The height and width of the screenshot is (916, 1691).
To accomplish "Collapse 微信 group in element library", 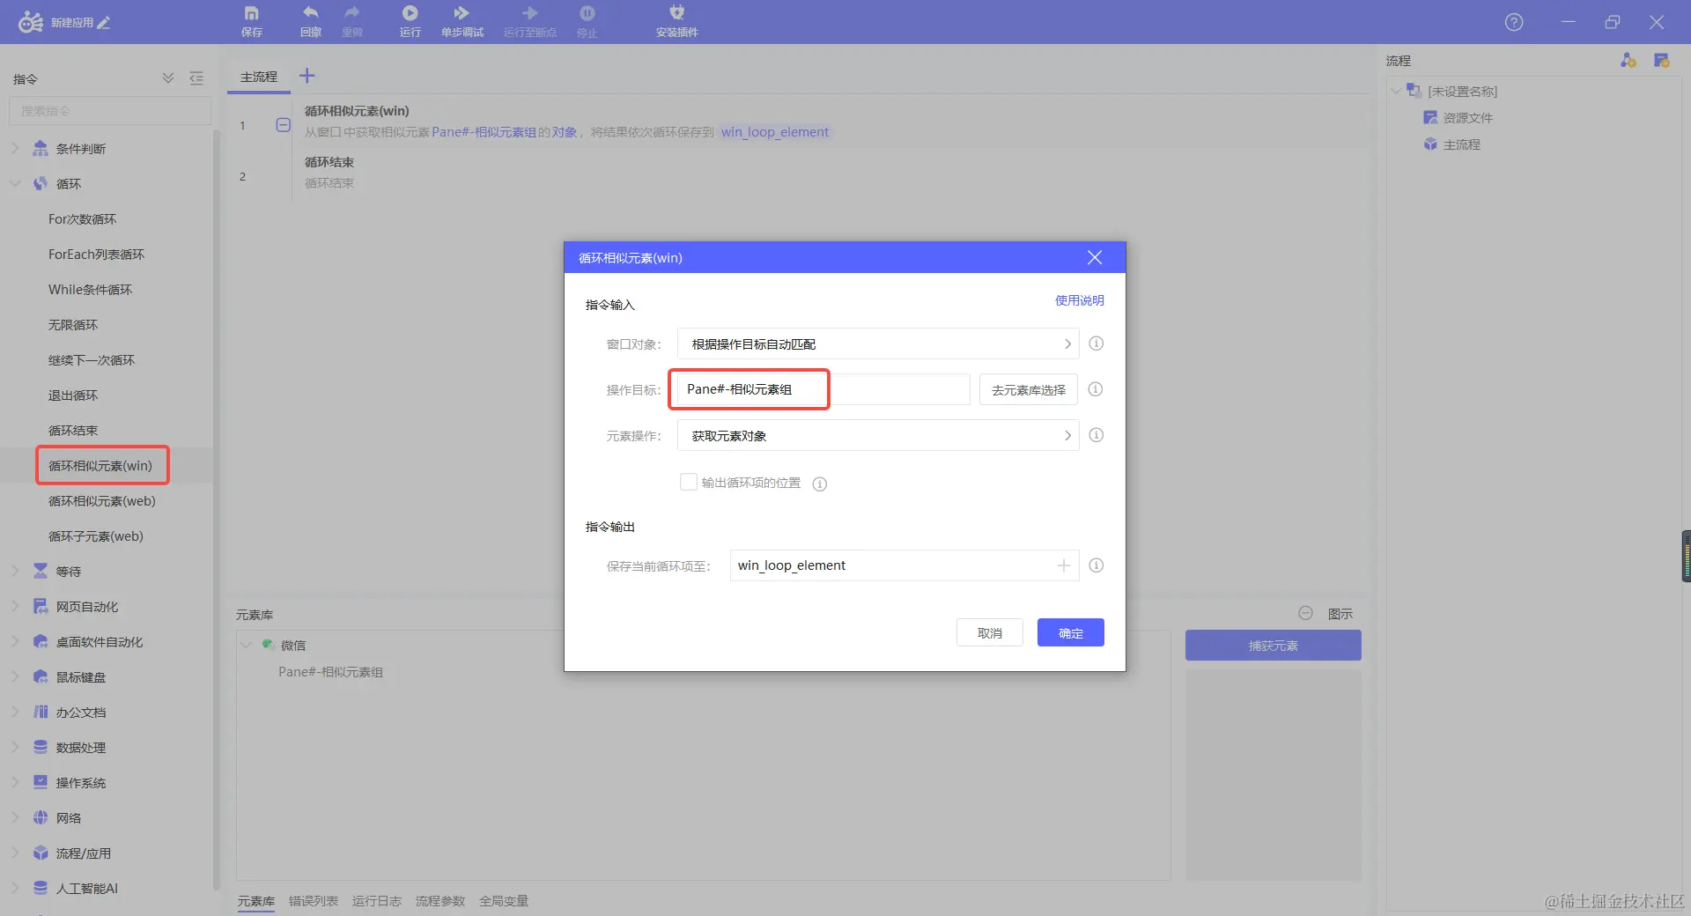I will (247, 646).
